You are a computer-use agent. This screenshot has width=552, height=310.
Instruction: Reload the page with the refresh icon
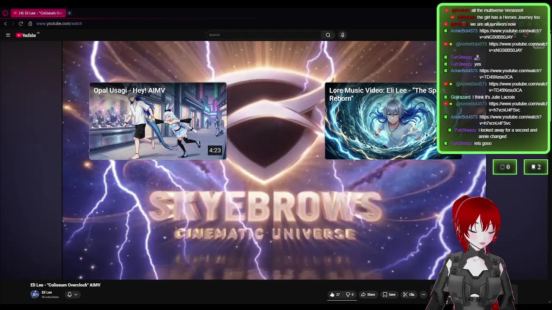pyautogui.click(x=21, y=24)
